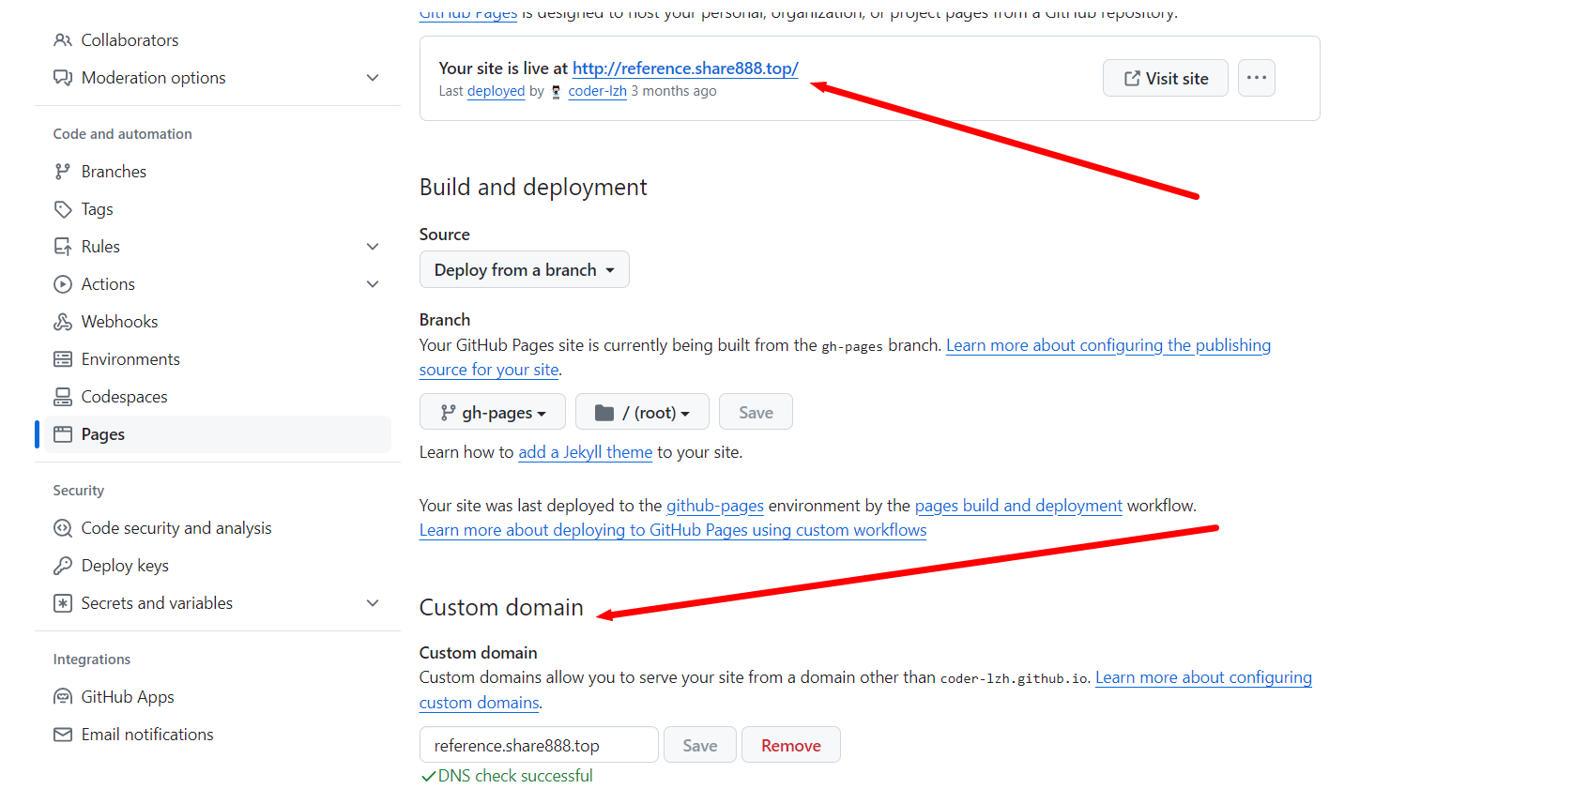
Task: Select Pages in the sidebar
Action: coord(218,434)
